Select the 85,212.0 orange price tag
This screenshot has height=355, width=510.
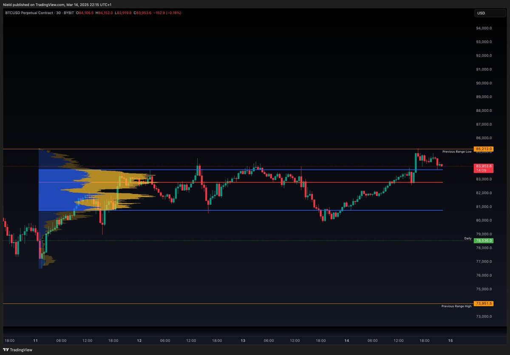483,149
